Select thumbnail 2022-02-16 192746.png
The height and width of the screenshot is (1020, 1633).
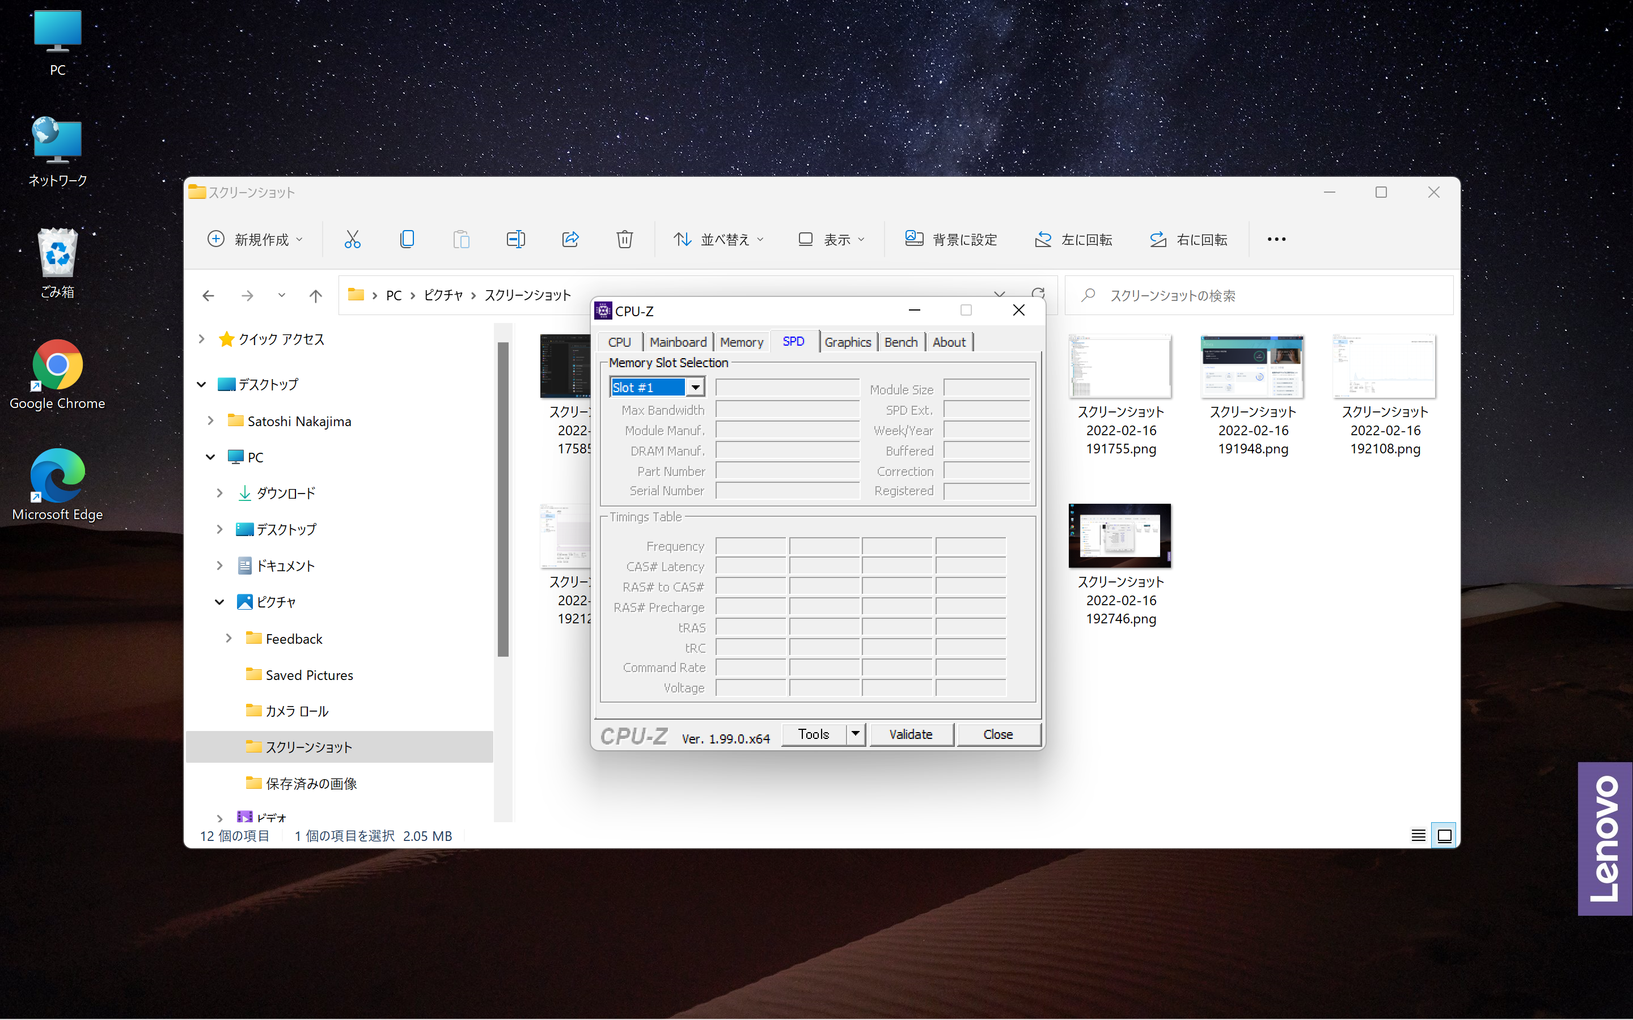[x=1120, y=566]
